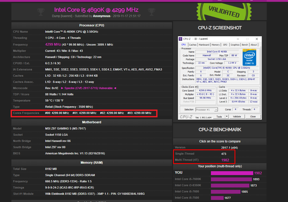The height and width of the screenshot is (202, 288).
Task: Click the Core Speed 4299.0 MHz field
Action: point(205,90)
